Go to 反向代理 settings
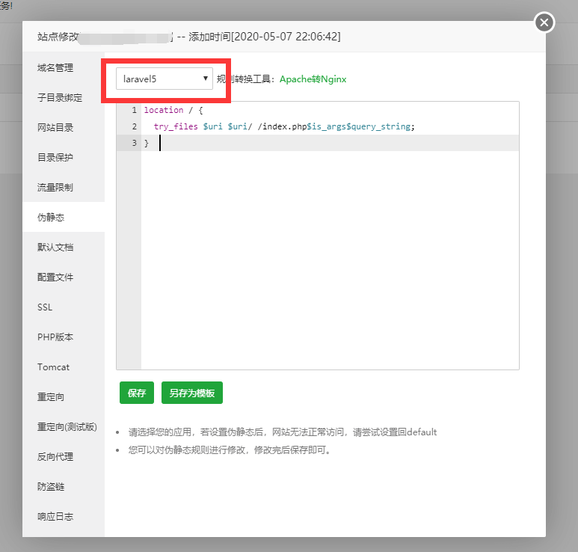Image resolution: width=578 pixels, height=552 pixels. click(55, 457)
